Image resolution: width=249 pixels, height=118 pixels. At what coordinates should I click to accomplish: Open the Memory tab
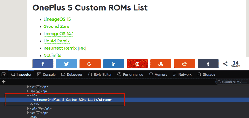158,74
